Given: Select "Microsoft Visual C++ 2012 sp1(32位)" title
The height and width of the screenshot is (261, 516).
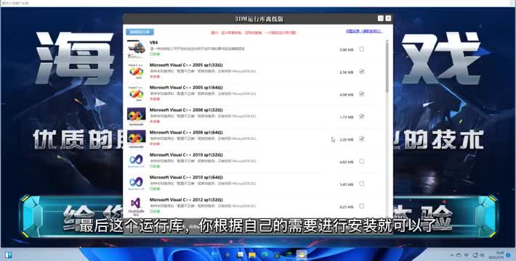Looking at the screenshot, I should click(x=186, y=199).
